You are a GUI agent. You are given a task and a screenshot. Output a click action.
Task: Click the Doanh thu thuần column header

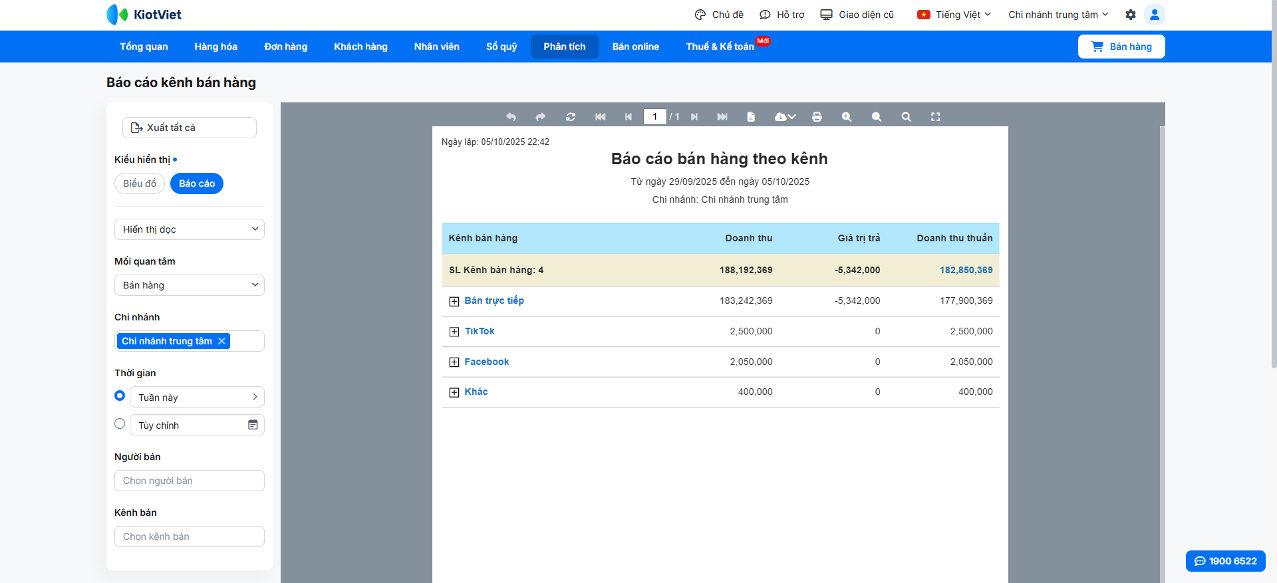pyautogui.click(x=954, y=238)
